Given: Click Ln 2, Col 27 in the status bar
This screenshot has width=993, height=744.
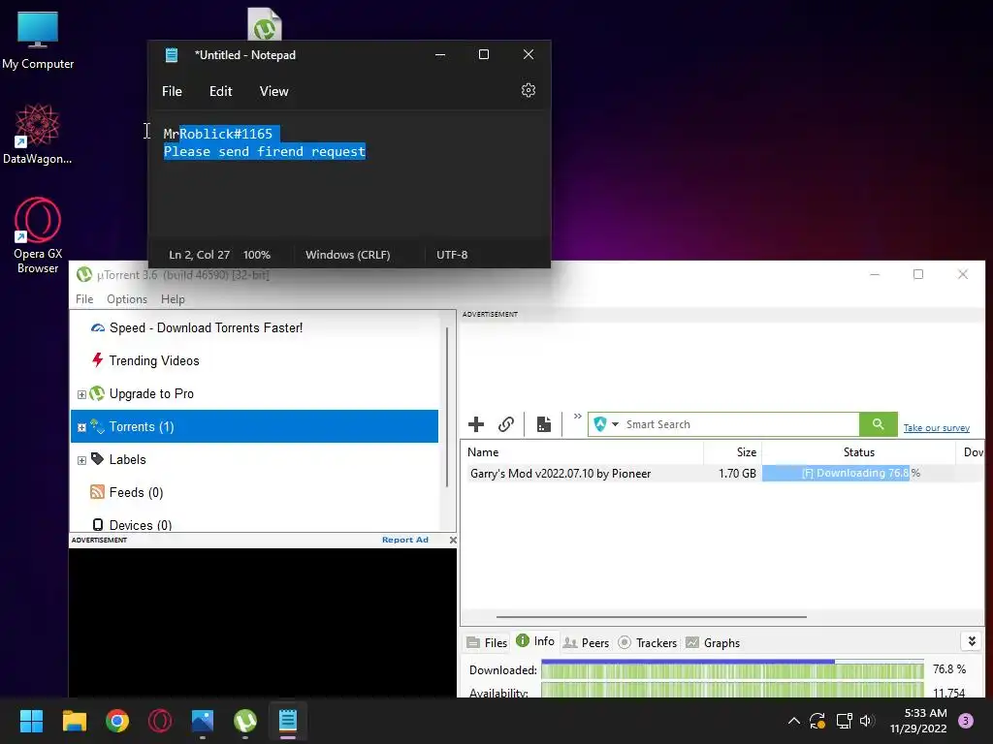Looking at the screenshot, I should tap(200, 255).
